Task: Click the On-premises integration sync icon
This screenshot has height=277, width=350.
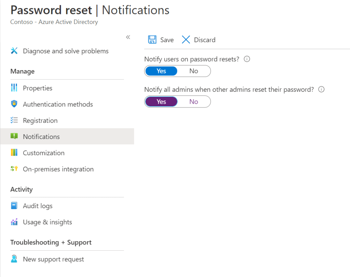Action: pyautogui.click(x=14, y=169)
